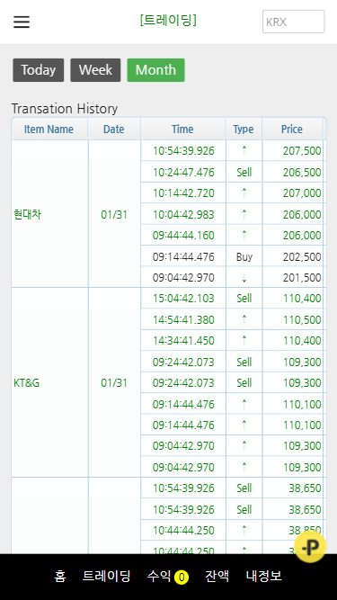
Task: Click the Type column header
Action: click(x=244, y=129)
